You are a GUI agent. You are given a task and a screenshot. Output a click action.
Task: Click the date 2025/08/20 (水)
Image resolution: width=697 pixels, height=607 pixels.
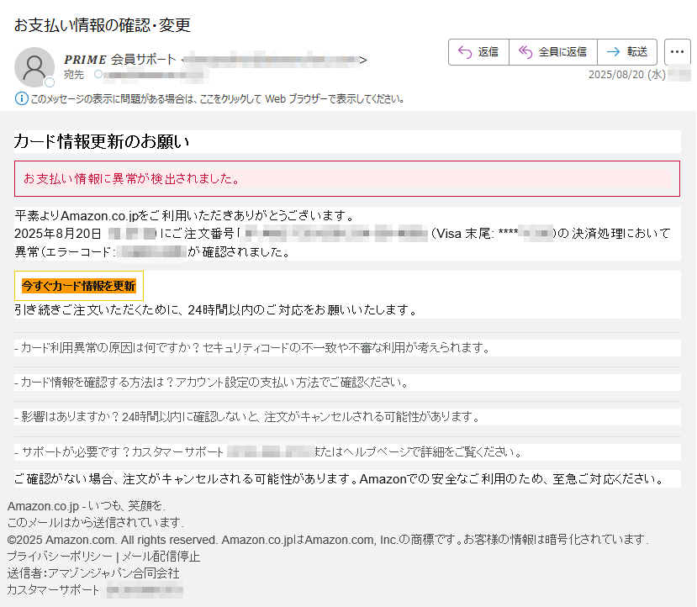click(x=626, y=74)
